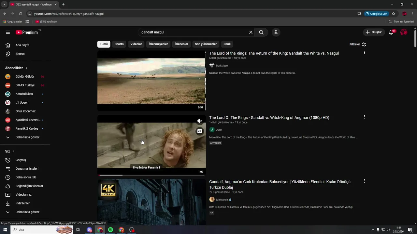Screen dimensions: 417x234
Task: Open Güldür Güldür channel subscription
Action: [25, 77]
